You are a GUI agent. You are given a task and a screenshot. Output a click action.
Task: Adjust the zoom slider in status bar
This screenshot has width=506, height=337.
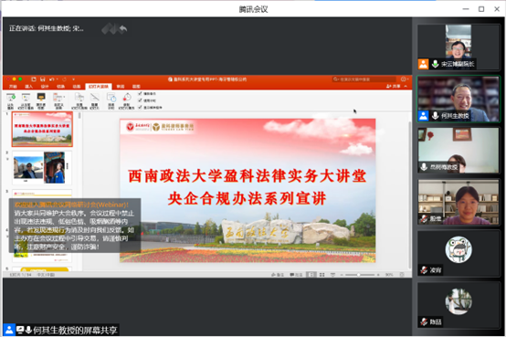[360, 275]
